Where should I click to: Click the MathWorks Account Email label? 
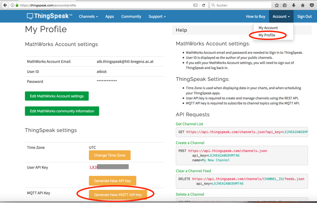[x=49, y=61]
